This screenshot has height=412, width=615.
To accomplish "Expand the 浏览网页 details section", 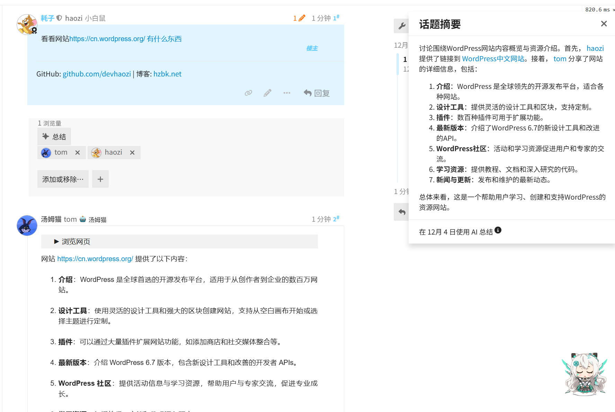I will 179,241.
